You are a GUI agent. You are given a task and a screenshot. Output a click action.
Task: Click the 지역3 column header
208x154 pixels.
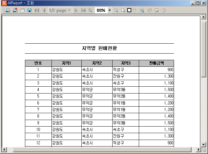126,63
